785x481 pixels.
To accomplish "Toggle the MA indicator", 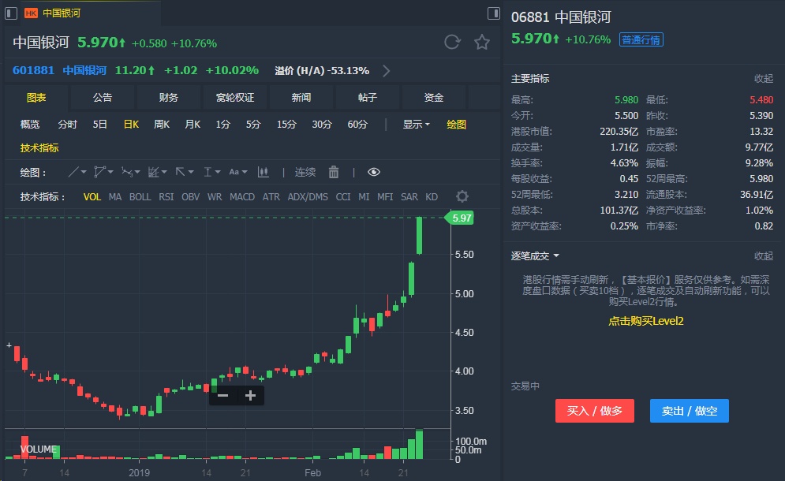I will 115,196.
